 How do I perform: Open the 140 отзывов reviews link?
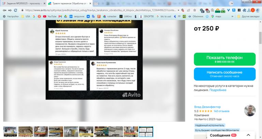pos(221,111)
